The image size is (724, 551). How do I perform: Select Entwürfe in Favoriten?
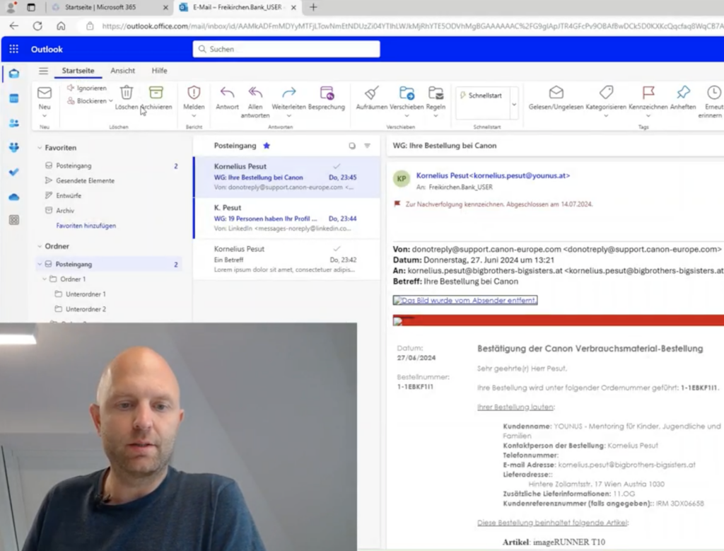click(x=69, y=195)
